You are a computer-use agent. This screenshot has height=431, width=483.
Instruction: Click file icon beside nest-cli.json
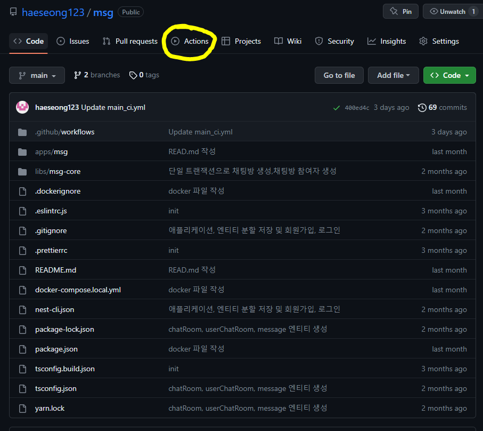(22, 310)
